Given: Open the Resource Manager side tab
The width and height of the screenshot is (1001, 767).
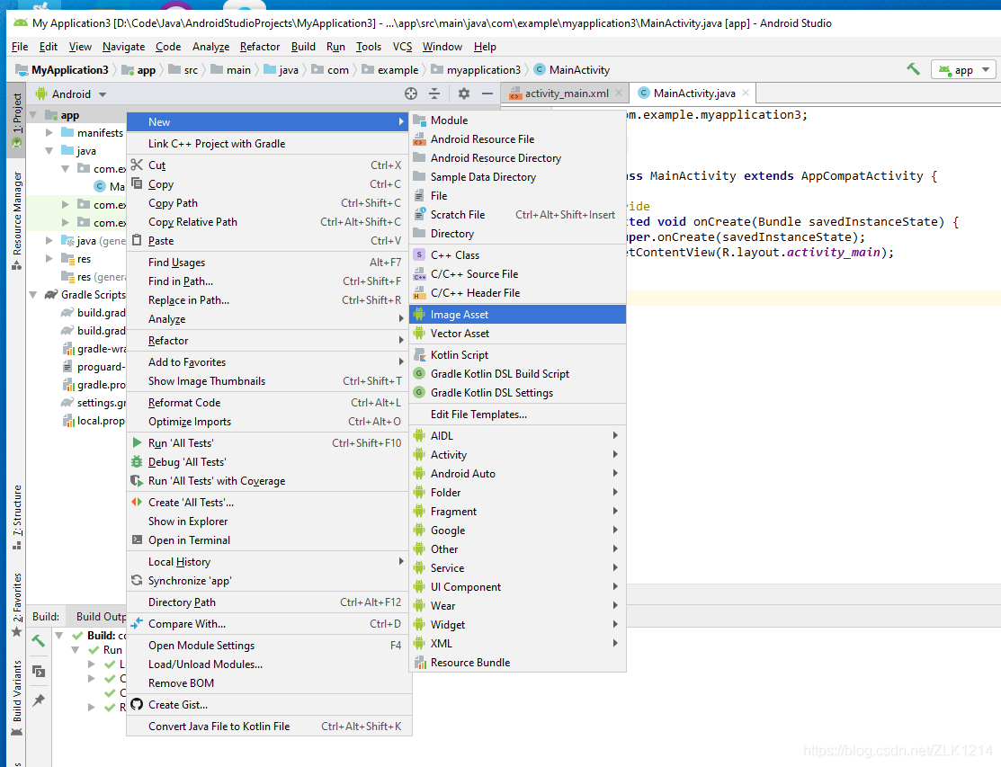Looking at the screenshot, I should pos(16,220).
